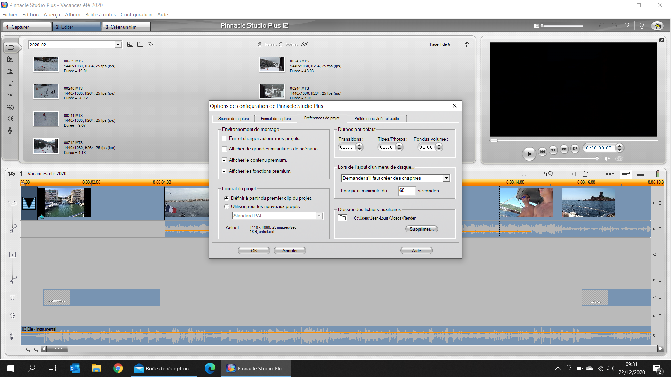Image resolution: width=671 pixels, height=377 pixels.
Task: Open the Boîte à outils menu
Action: coord(100,15)
